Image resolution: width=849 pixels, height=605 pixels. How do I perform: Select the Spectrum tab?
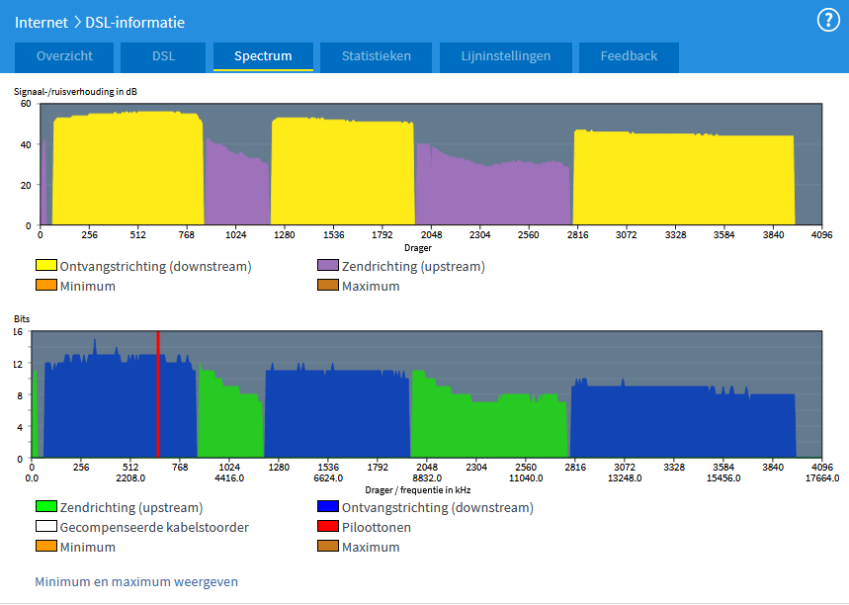point(263,56)
